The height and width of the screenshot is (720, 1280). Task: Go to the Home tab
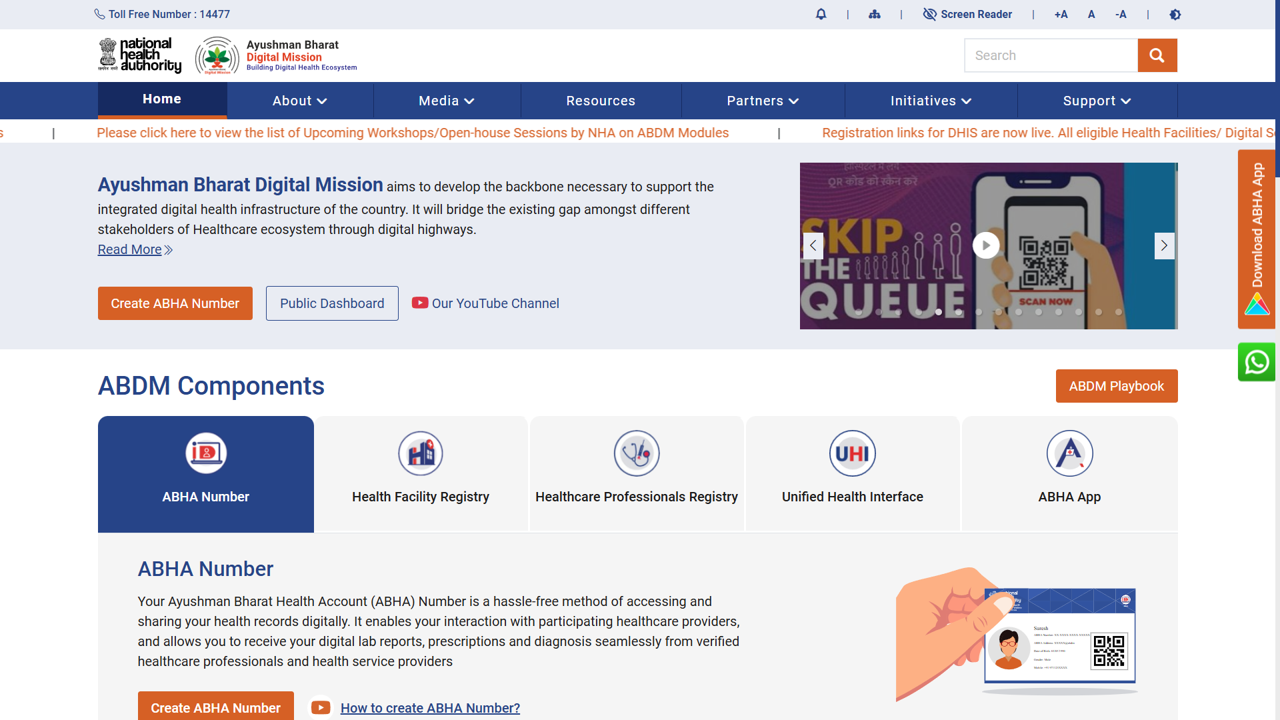click(162, 99)
